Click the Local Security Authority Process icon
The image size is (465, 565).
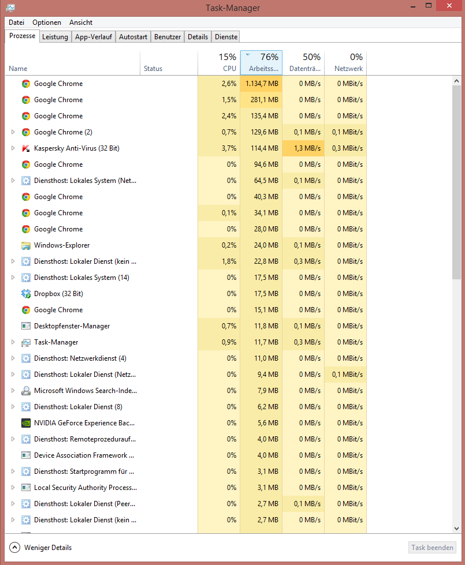click(25, 488)
